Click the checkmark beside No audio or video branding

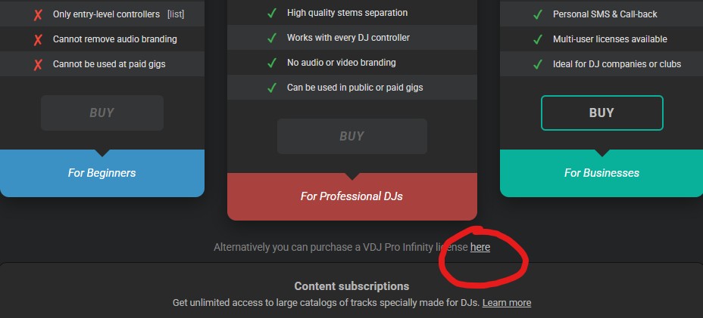click(x=272, y=63)
